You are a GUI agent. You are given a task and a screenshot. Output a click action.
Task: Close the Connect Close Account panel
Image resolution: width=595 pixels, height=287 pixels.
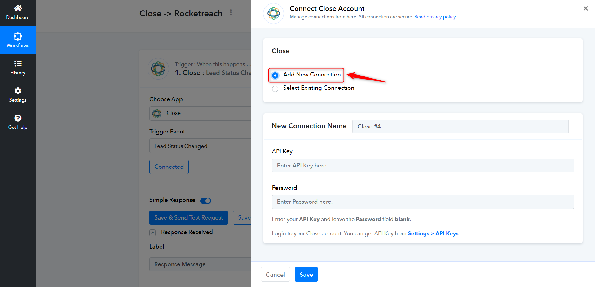[x=585, y=8]
